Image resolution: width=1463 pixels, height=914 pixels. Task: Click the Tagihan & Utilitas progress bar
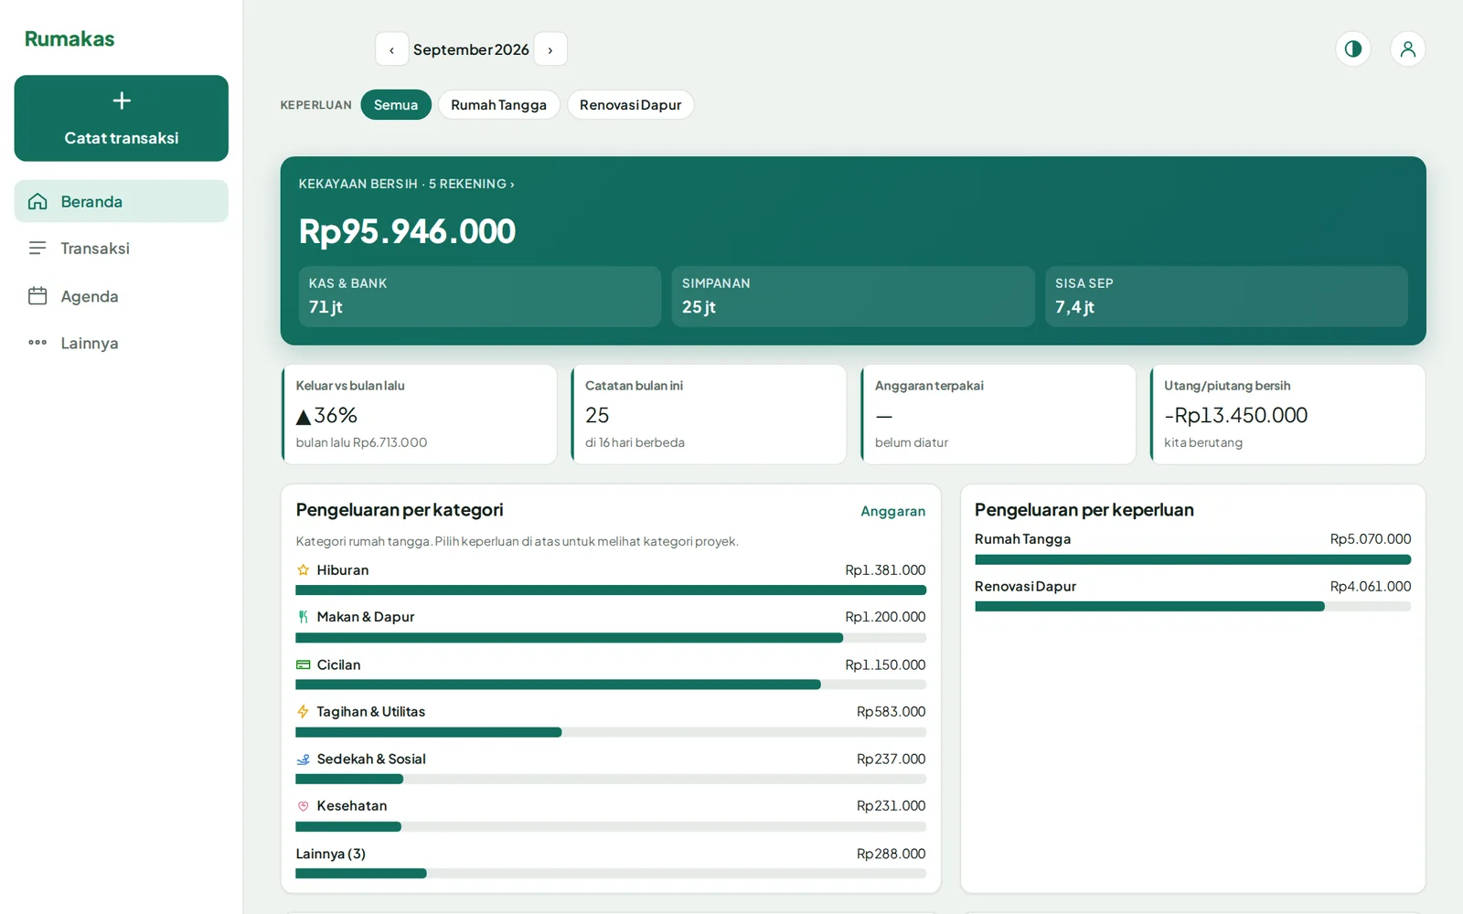click(x=611, y=732)
